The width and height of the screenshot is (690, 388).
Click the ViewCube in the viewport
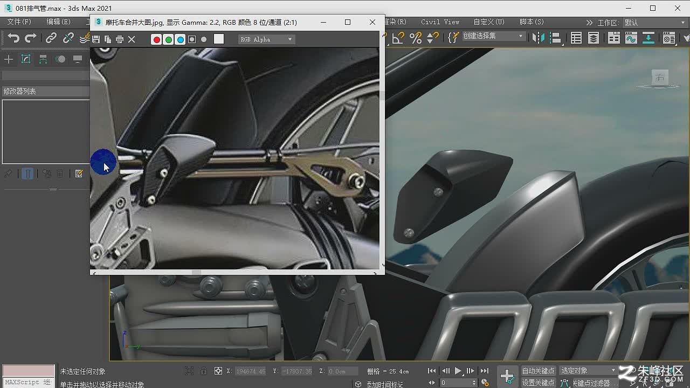660,79
